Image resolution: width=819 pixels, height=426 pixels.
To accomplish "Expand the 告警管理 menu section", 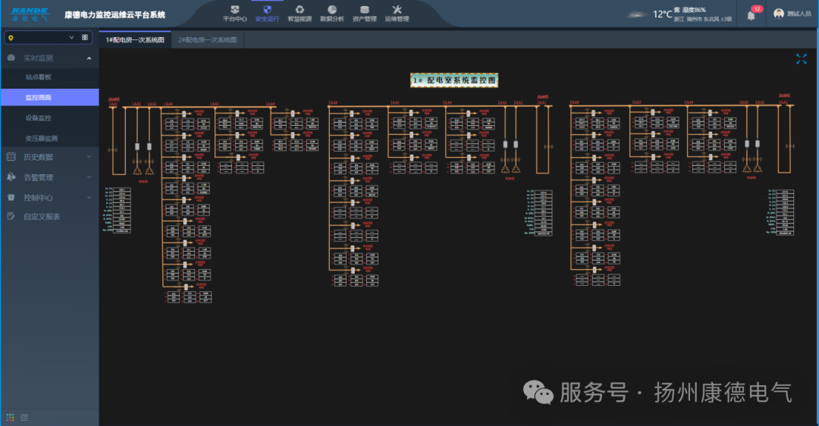I will [49, 177].
